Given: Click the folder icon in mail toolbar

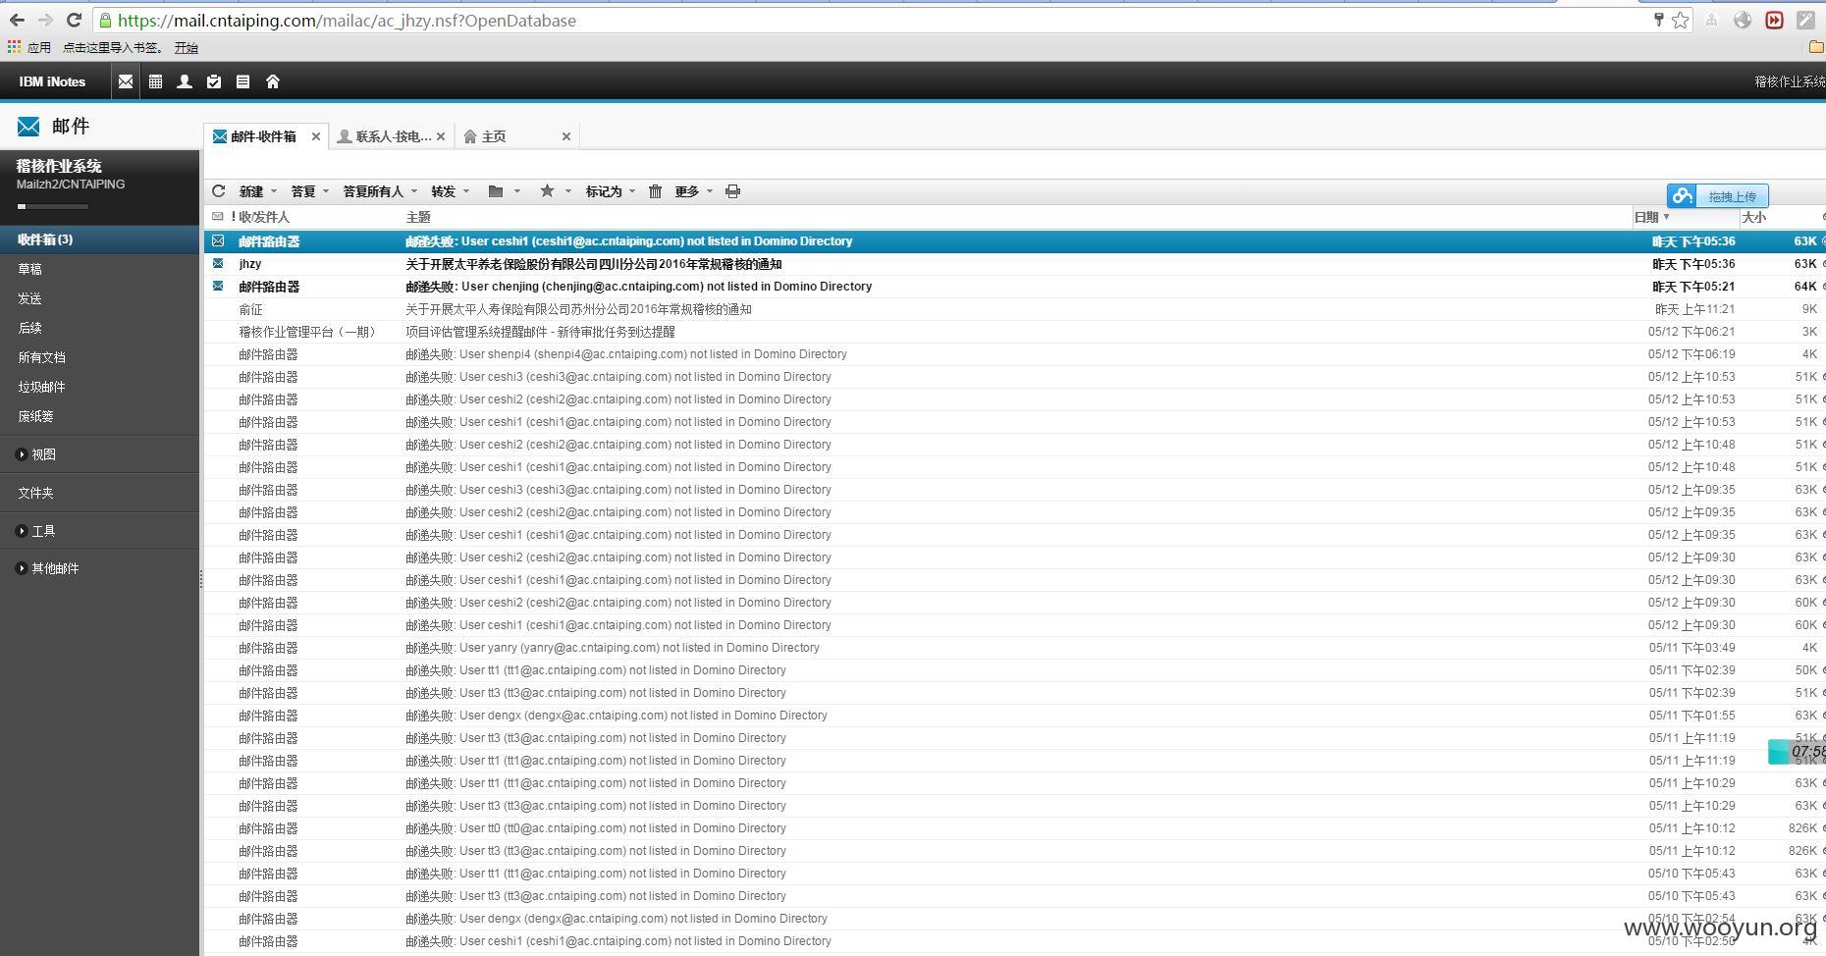Looking at the screenshot, I should coord(496,191).
